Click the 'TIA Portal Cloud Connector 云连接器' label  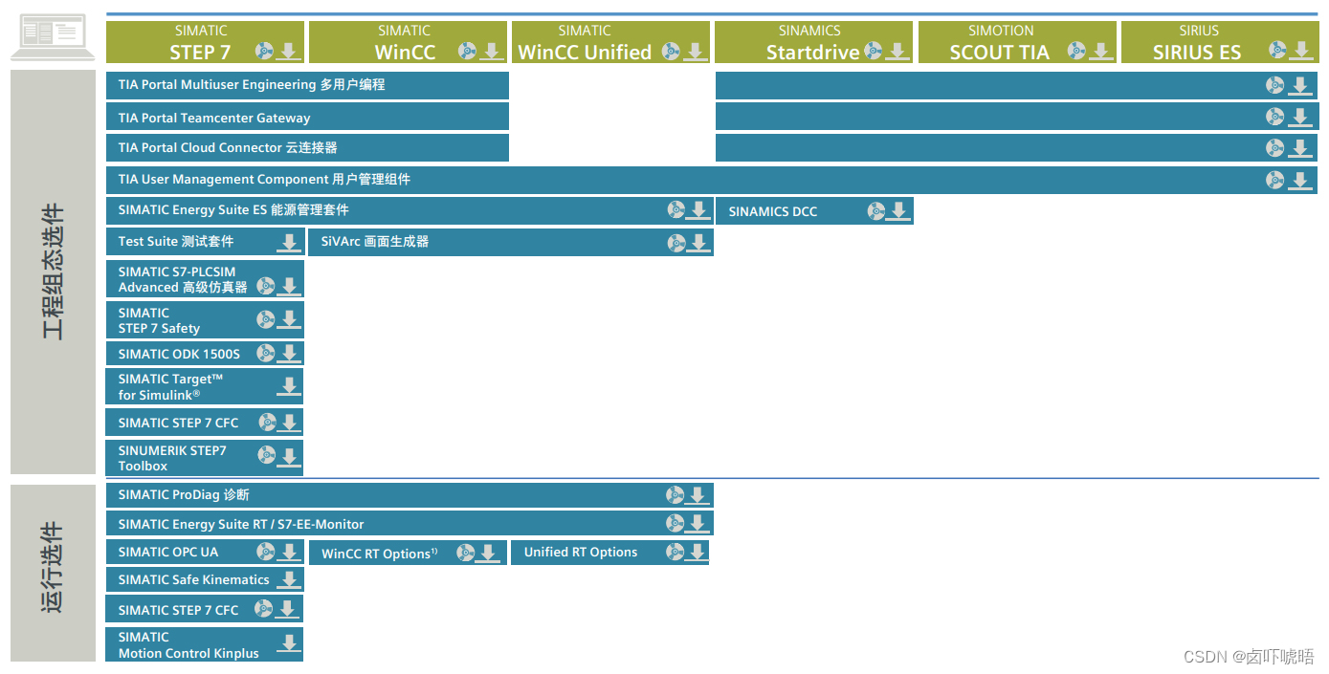coord(228,148)
